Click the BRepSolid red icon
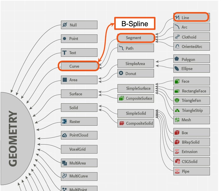222x191 pixels. coord(177,142)
